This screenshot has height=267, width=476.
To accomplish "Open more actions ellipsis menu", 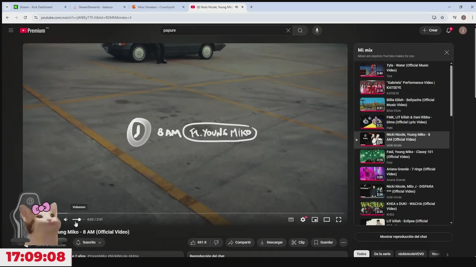I will click(343, 243).
